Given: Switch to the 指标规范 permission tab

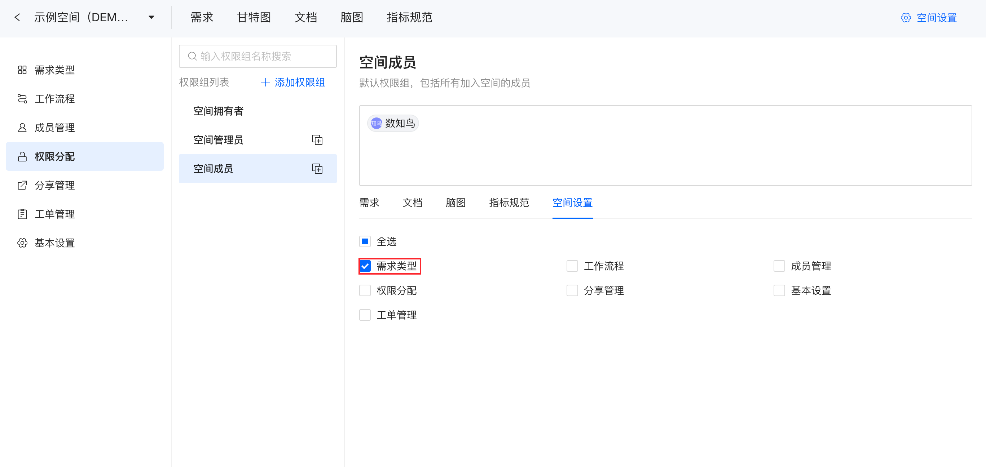Looking at the screenshot, I should [x=509, y=203].
